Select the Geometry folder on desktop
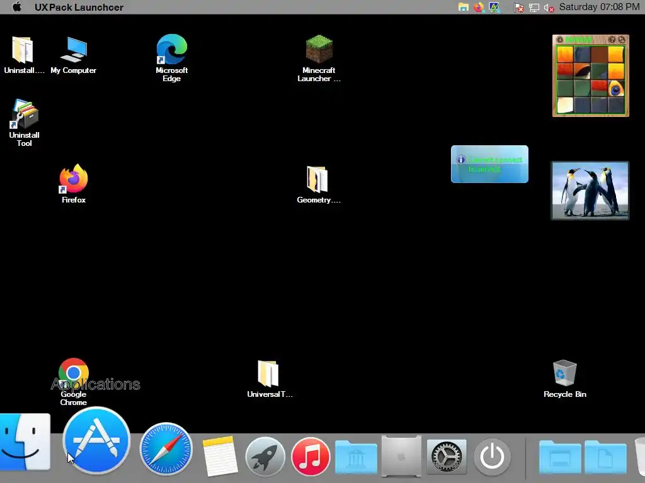645x483 pixels. point(318,184)
